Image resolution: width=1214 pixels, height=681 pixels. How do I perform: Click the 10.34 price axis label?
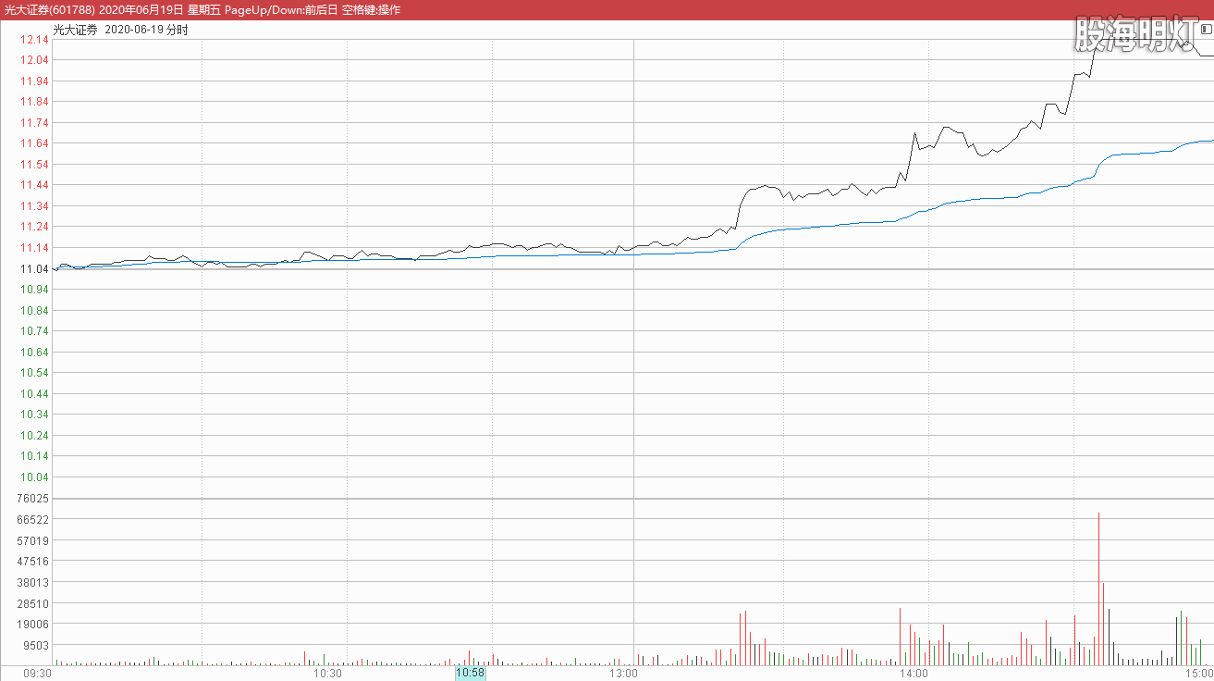point(34,415)
